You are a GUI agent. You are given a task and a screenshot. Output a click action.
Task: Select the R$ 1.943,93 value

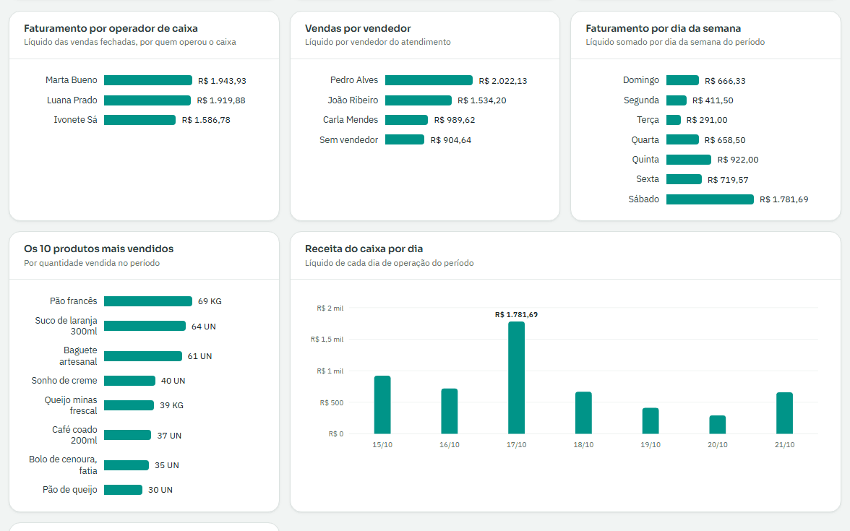point(222,81)
